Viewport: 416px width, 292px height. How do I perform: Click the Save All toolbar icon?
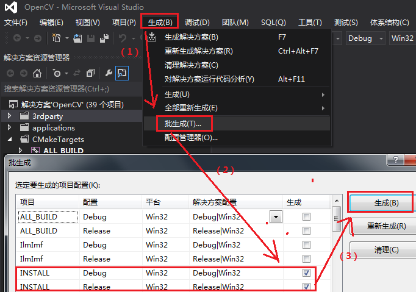(104, 38)
